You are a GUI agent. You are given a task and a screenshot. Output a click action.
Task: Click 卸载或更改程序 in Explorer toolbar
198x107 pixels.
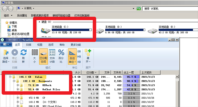40,15
